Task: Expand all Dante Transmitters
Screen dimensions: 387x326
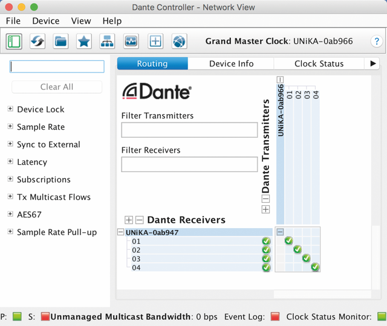Action: pos(265,209)
